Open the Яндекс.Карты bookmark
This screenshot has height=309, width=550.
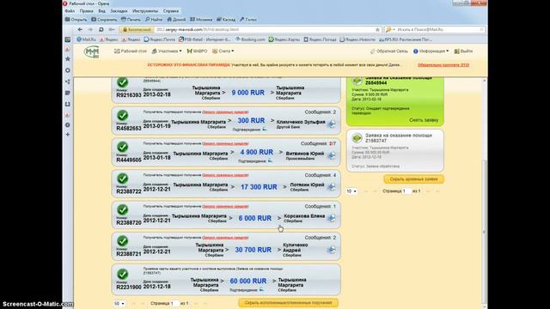click(284, 39)
